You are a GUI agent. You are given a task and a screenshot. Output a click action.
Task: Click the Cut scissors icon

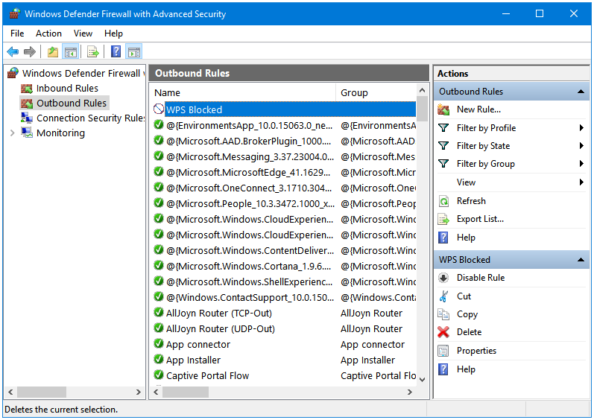[x=443, y=296]
